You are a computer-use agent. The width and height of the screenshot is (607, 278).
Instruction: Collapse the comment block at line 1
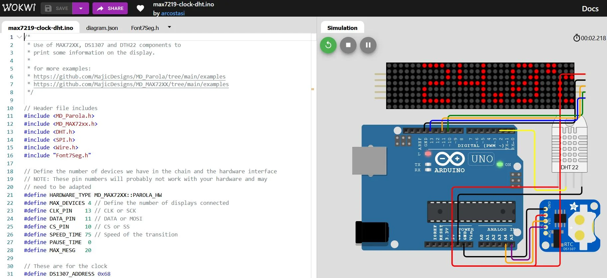[x=19, y=37]
